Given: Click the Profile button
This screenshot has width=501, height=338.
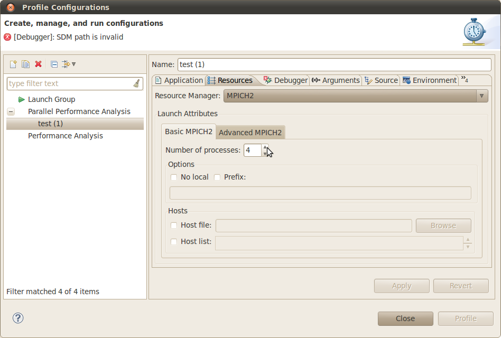Looking at the screenshot, I should click(x=466, y=318).
